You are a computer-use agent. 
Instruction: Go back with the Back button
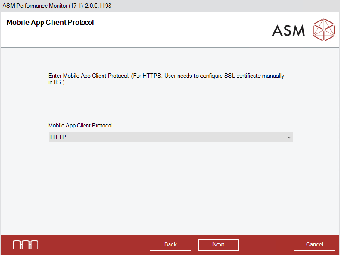click(170, 244)
